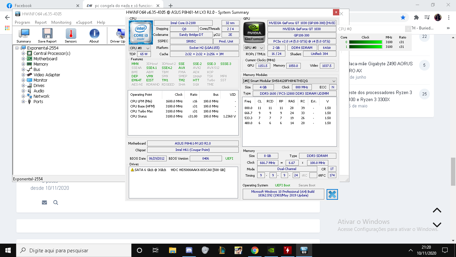Viewport: 456px width, 257px height.
Task: Click the Chrome profile avatar
Action: pyautogui.click(x=438, y=17)
